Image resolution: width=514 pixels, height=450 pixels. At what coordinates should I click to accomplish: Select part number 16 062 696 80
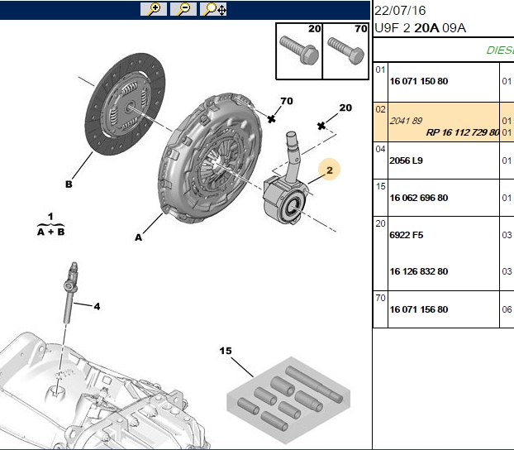419,198
